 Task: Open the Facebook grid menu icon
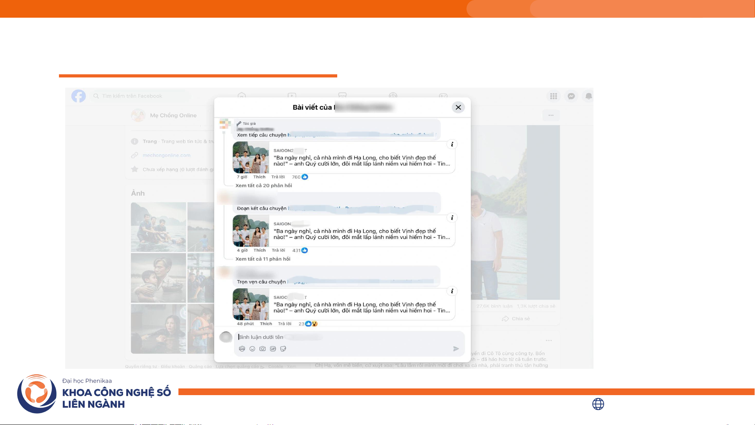553,96
